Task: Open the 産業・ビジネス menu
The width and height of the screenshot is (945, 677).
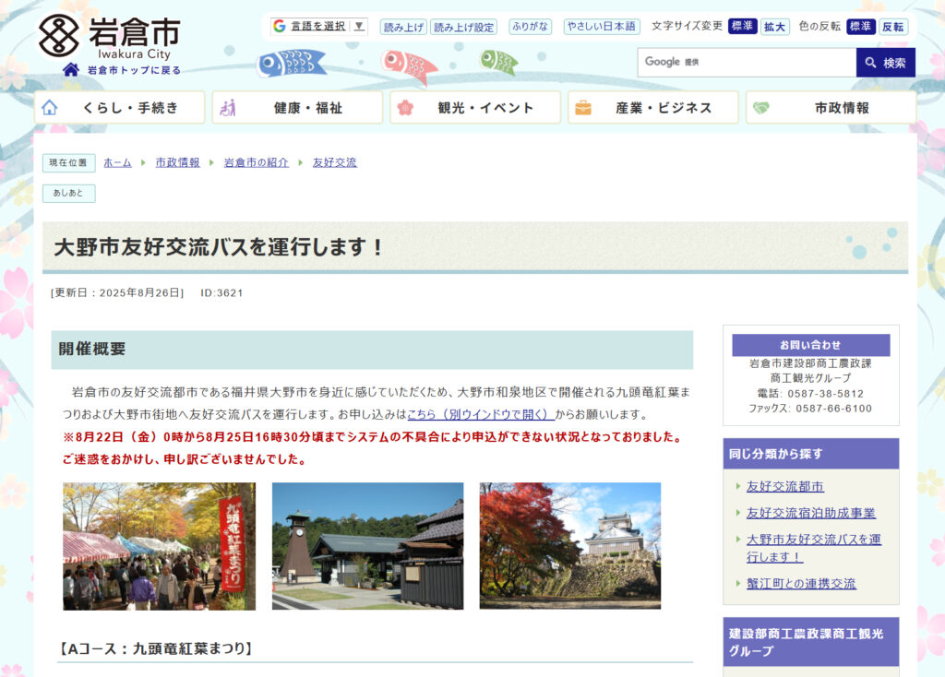Action: (652, 108)
